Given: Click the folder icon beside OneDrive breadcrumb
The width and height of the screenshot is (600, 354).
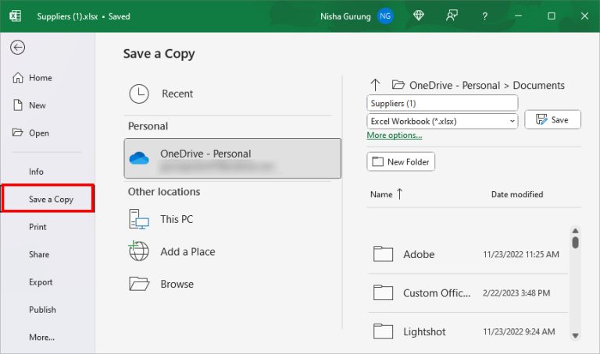Looking at the screenshot, I should click(x=398, y=85).
